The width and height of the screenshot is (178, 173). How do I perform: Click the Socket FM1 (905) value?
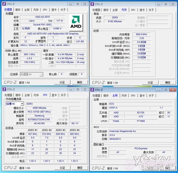(x=42, y=25)
